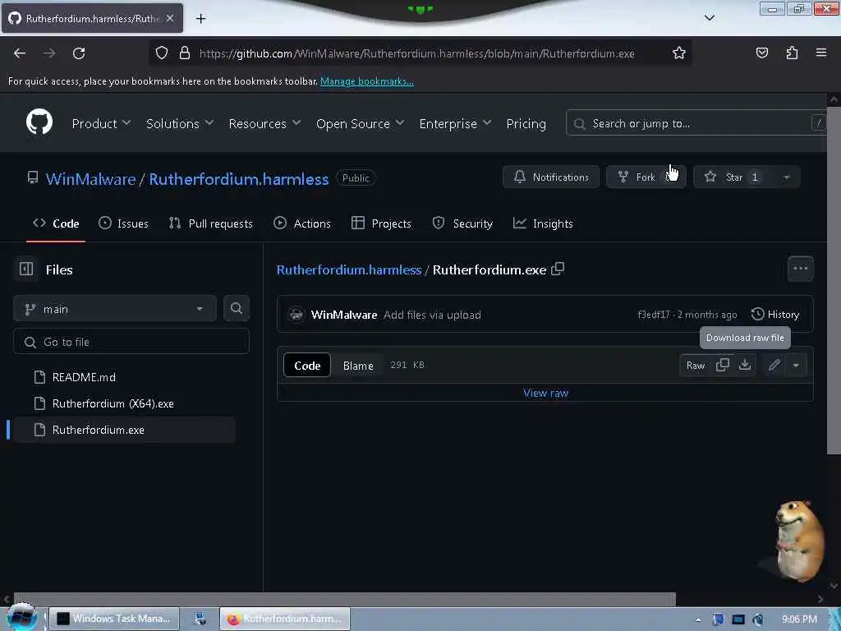
Task: Select Rutherfordium.exe in file tree
Action: 123,430
